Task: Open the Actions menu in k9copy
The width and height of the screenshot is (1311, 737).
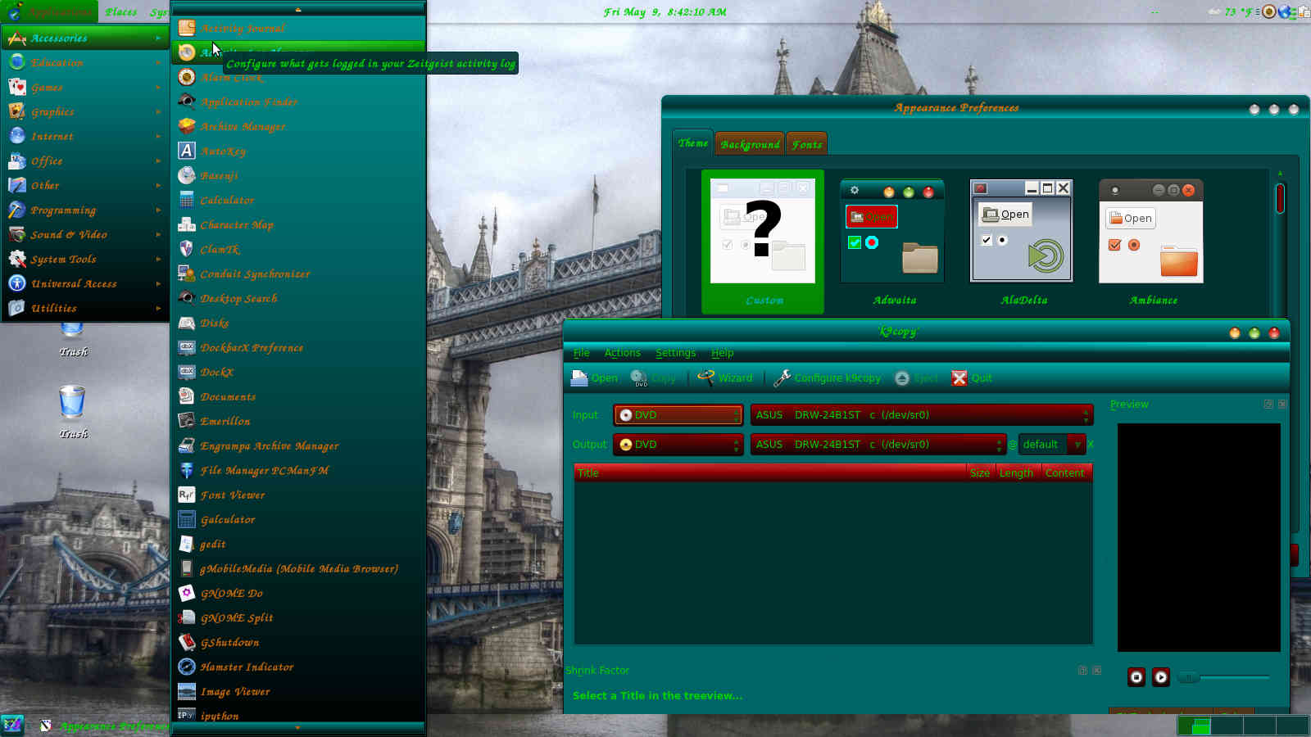Action: click(x=622, y=353)
